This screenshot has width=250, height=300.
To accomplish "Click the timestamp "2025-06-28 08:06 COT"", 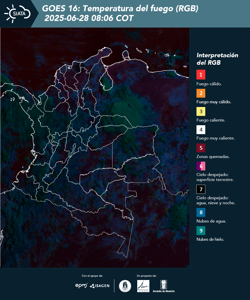I will [89, 18].
